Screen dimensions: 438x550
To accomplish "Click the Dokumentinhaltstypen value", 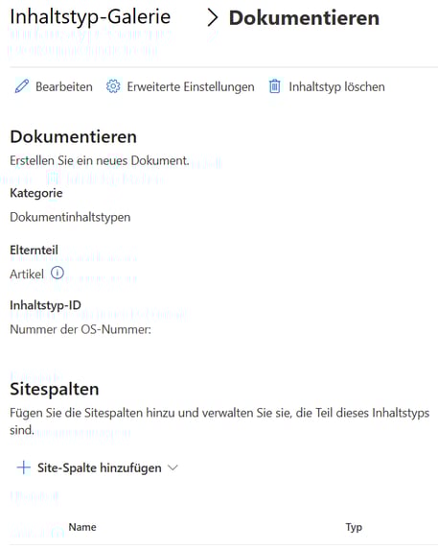I will point(70,217).
